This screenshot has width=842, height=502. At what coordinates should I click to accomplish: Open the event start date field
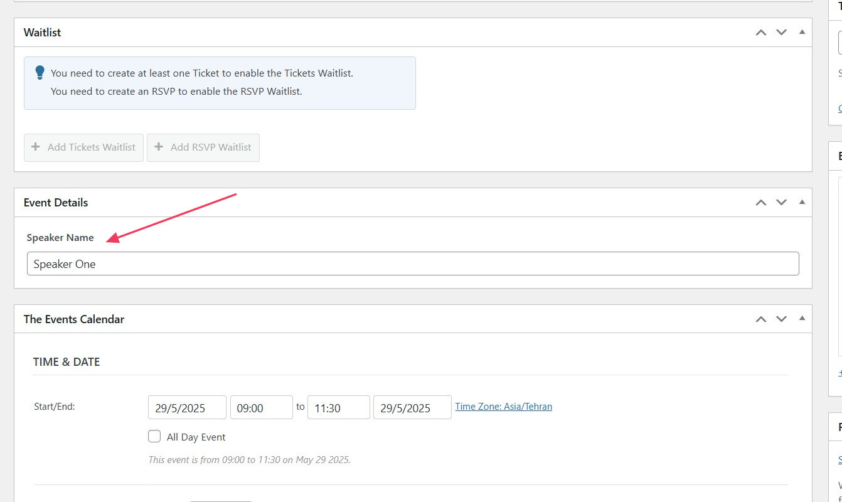click(x=187, y=408)
